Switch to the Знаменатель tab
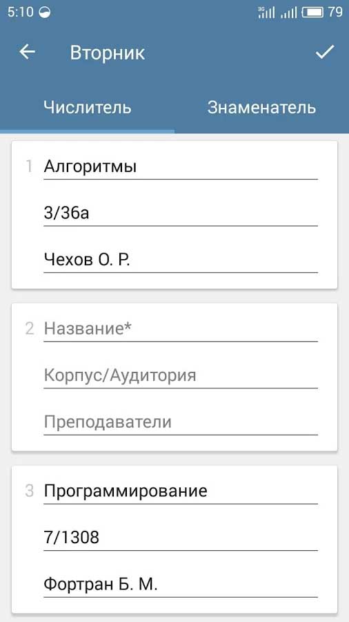Viewport: 349px width, 622px height. (261, 108)
